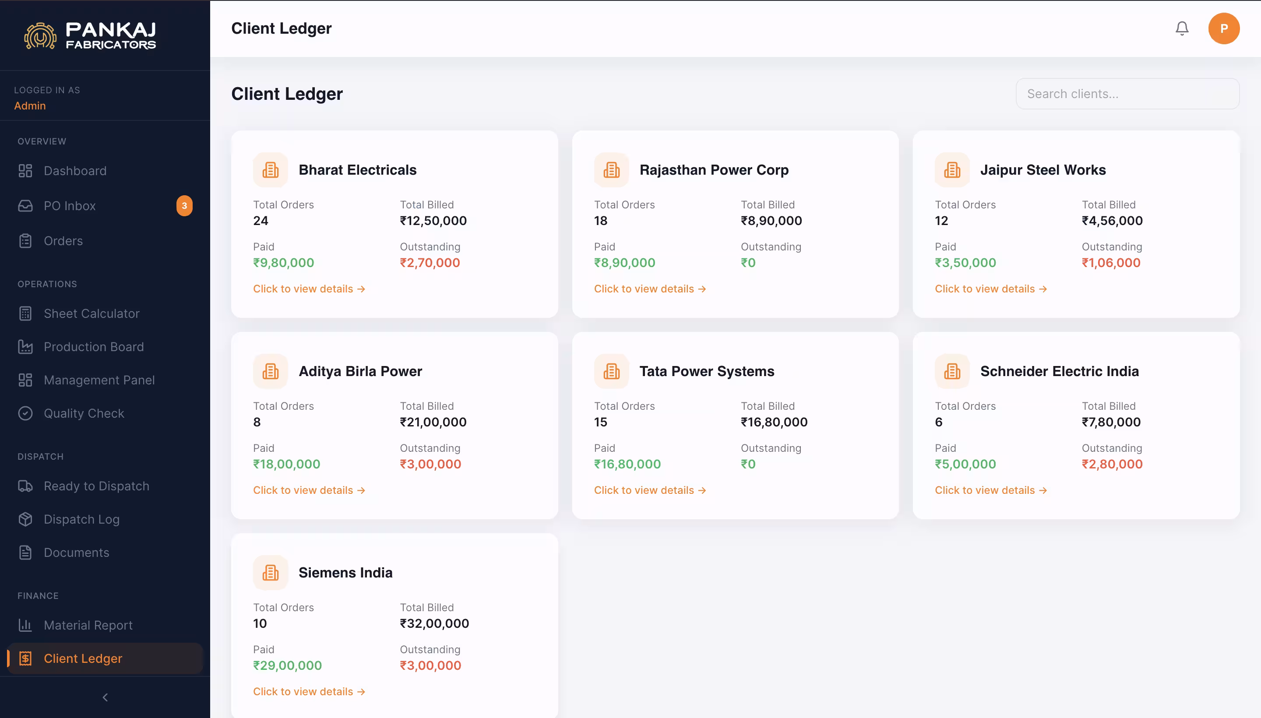The width and height of the screenshot is (1261, 718).
Task: Select the Production Board chart icon
Action: pos(26,347)
